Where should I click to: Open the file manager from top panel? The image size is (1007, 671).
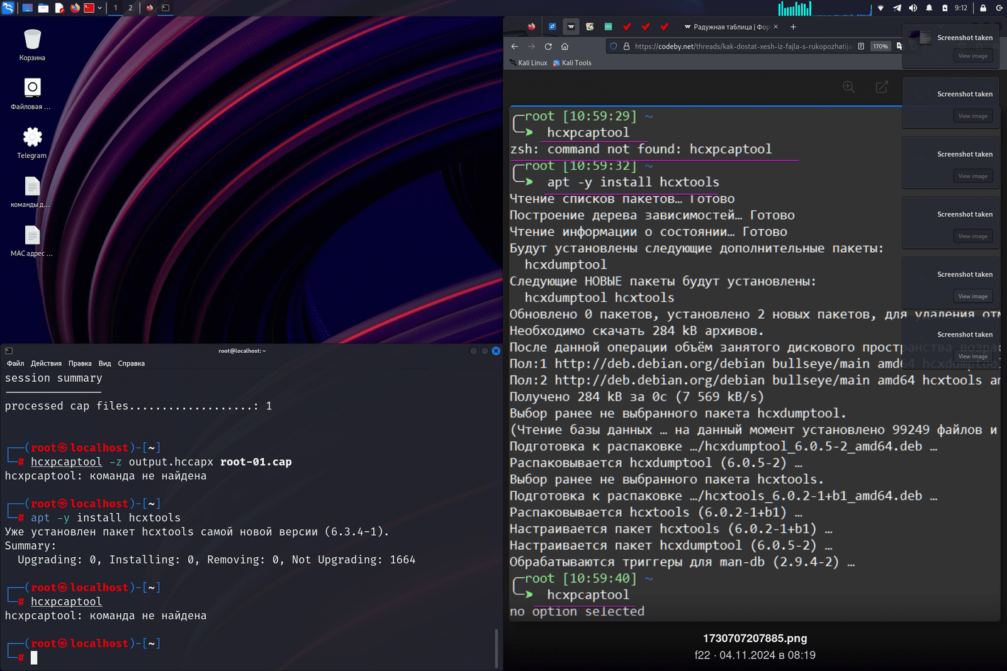coord(43,8)
